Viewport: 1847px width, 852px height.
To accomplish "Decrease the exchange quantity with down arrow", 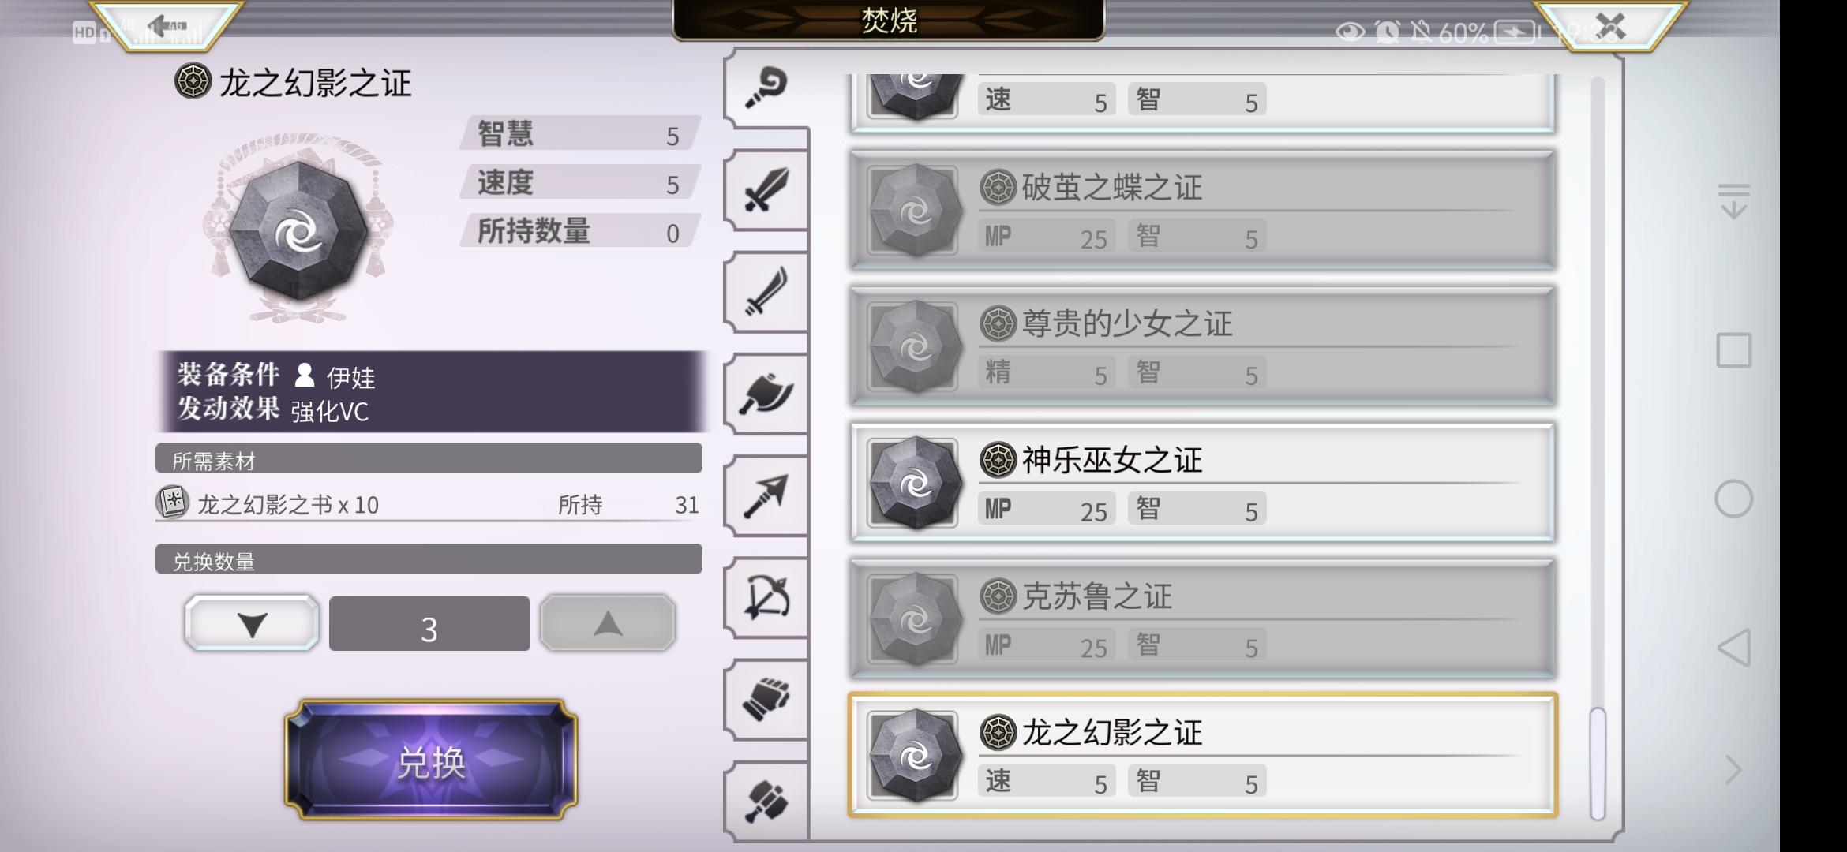I will pos(252,623).
